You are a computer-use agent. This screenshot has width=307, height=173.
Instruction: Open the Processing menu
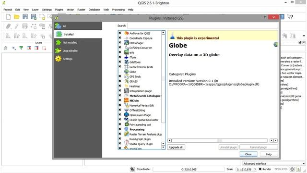click(x=118, y=10)
